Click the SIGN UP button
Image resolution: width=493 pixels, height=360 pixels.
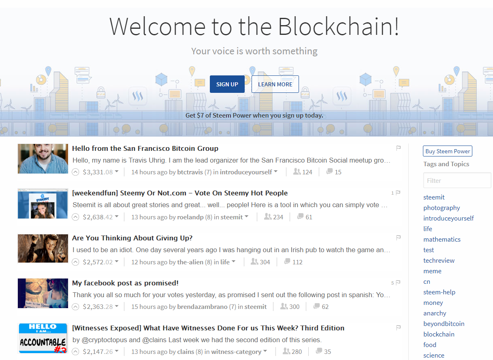pyautogui.click(x=227, y=84)
